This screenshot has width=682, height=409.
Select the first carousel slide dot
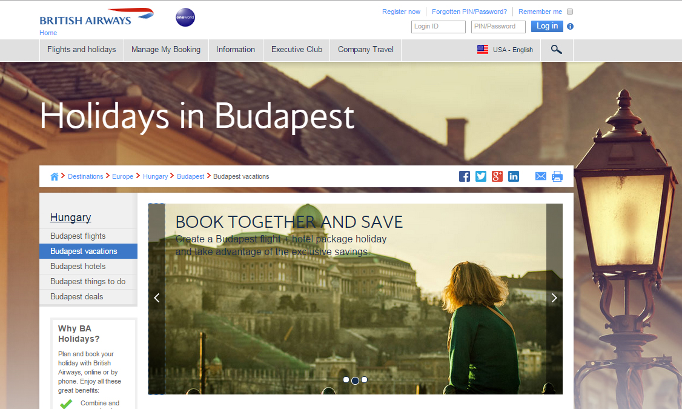pos(346,380)
